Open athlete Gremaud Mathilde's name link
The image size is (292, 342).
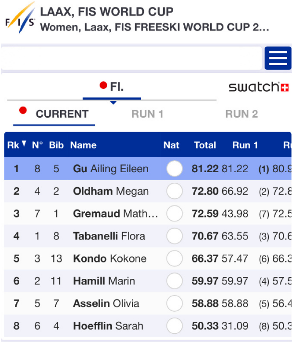[x=115, y=214]
